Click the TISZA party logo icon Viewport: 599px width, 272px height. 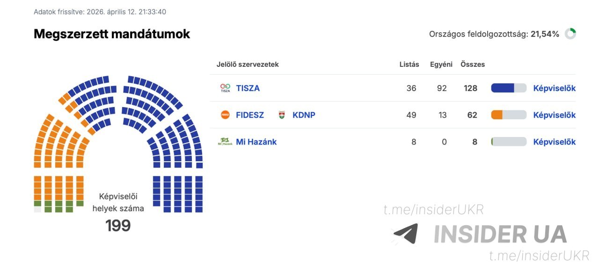coord(225,88)
